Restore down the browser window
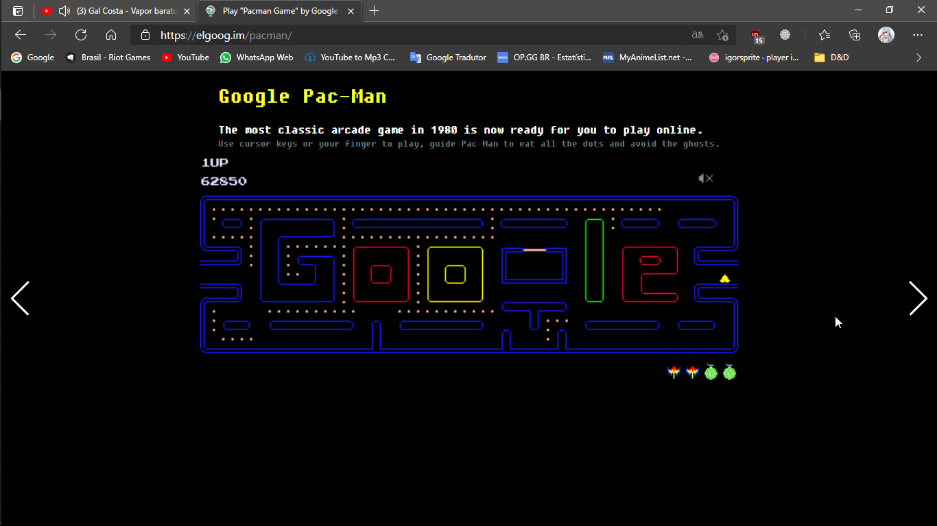The width and height of the screenshot is (937, 526). point(890,10)
